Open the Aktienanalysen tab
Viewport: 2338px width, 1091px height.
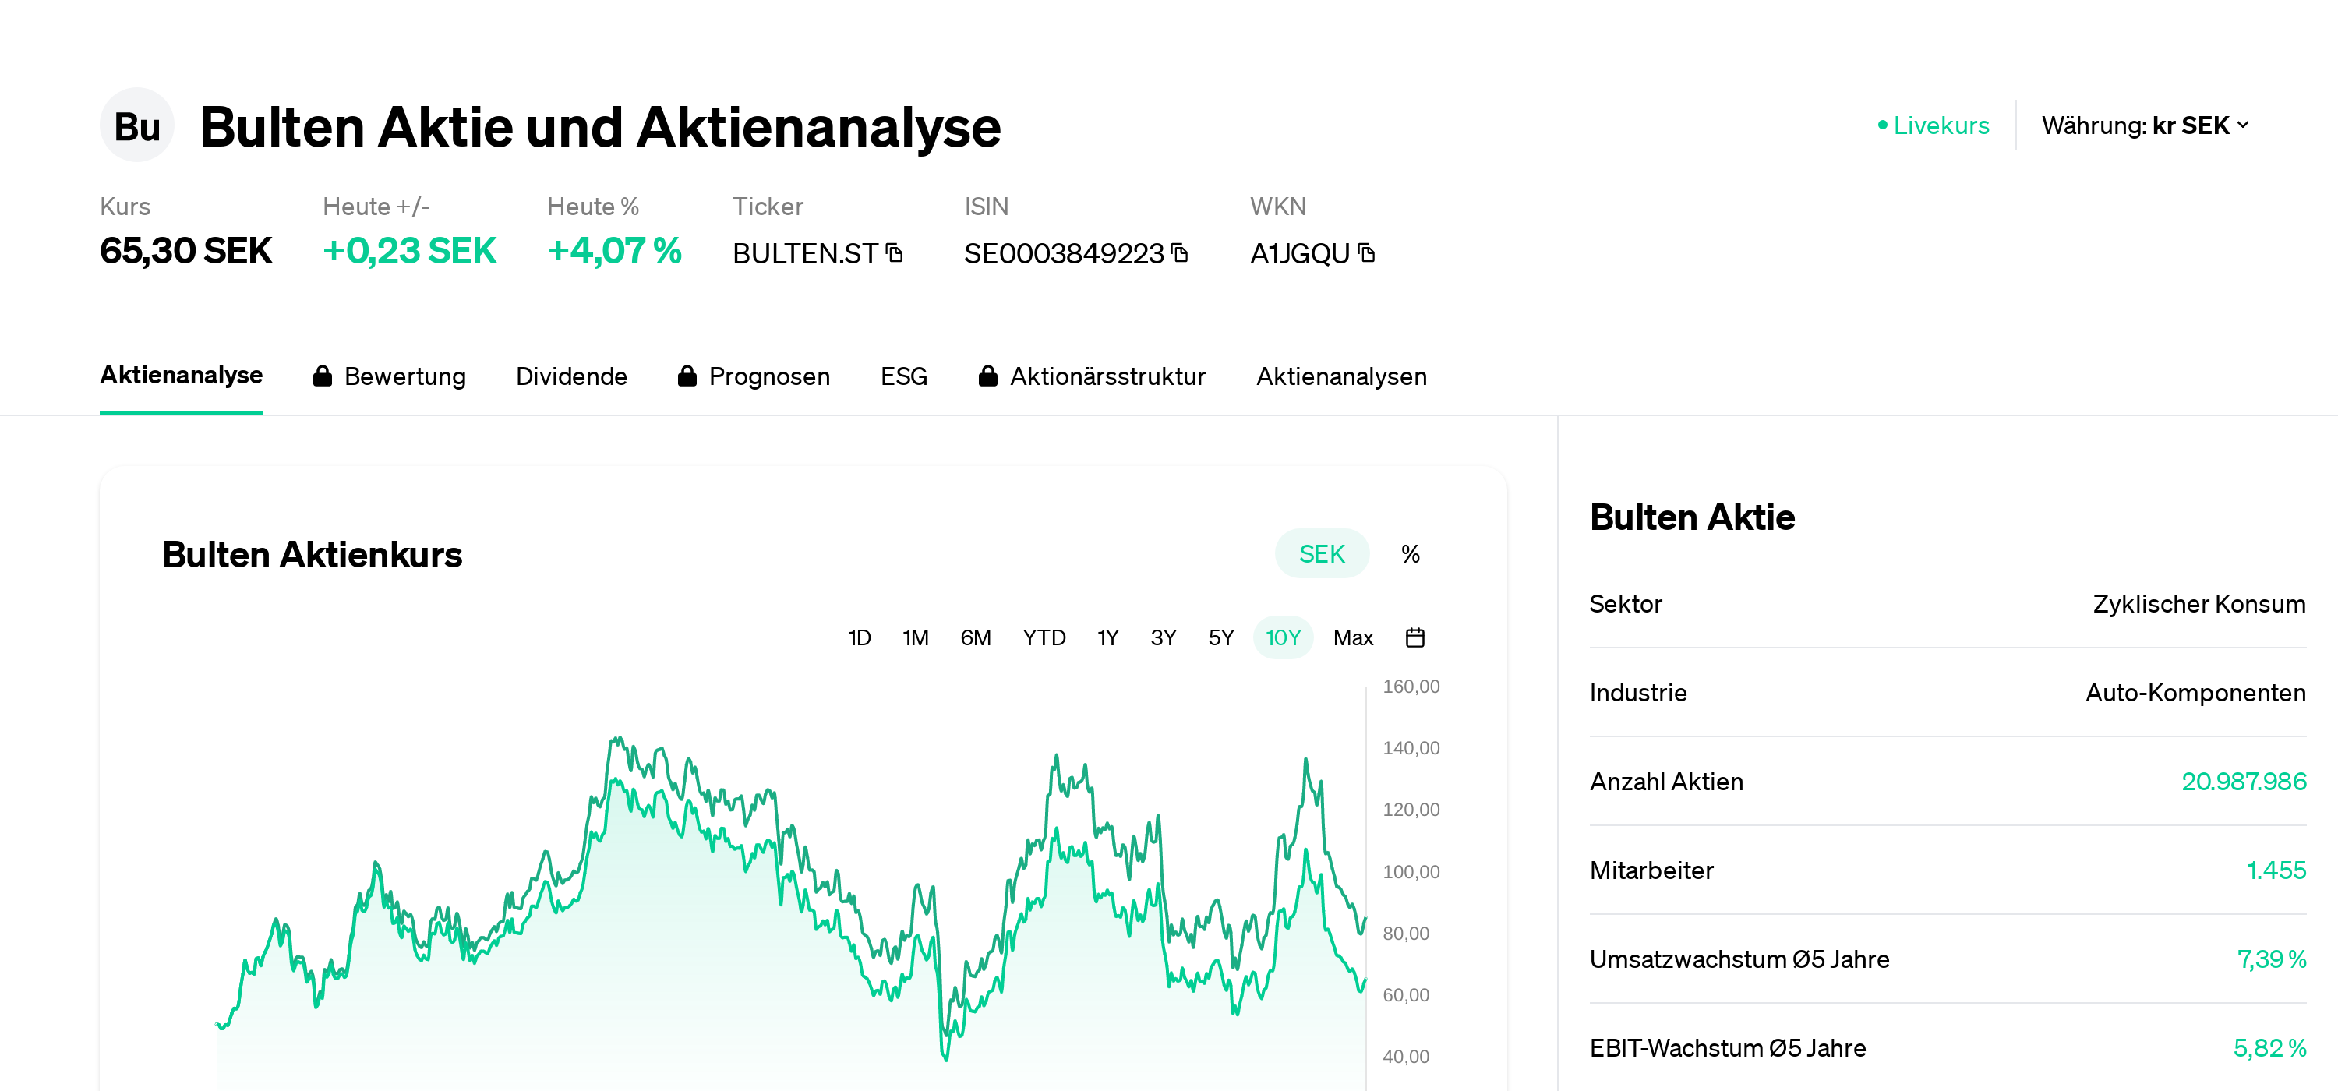1341,376
